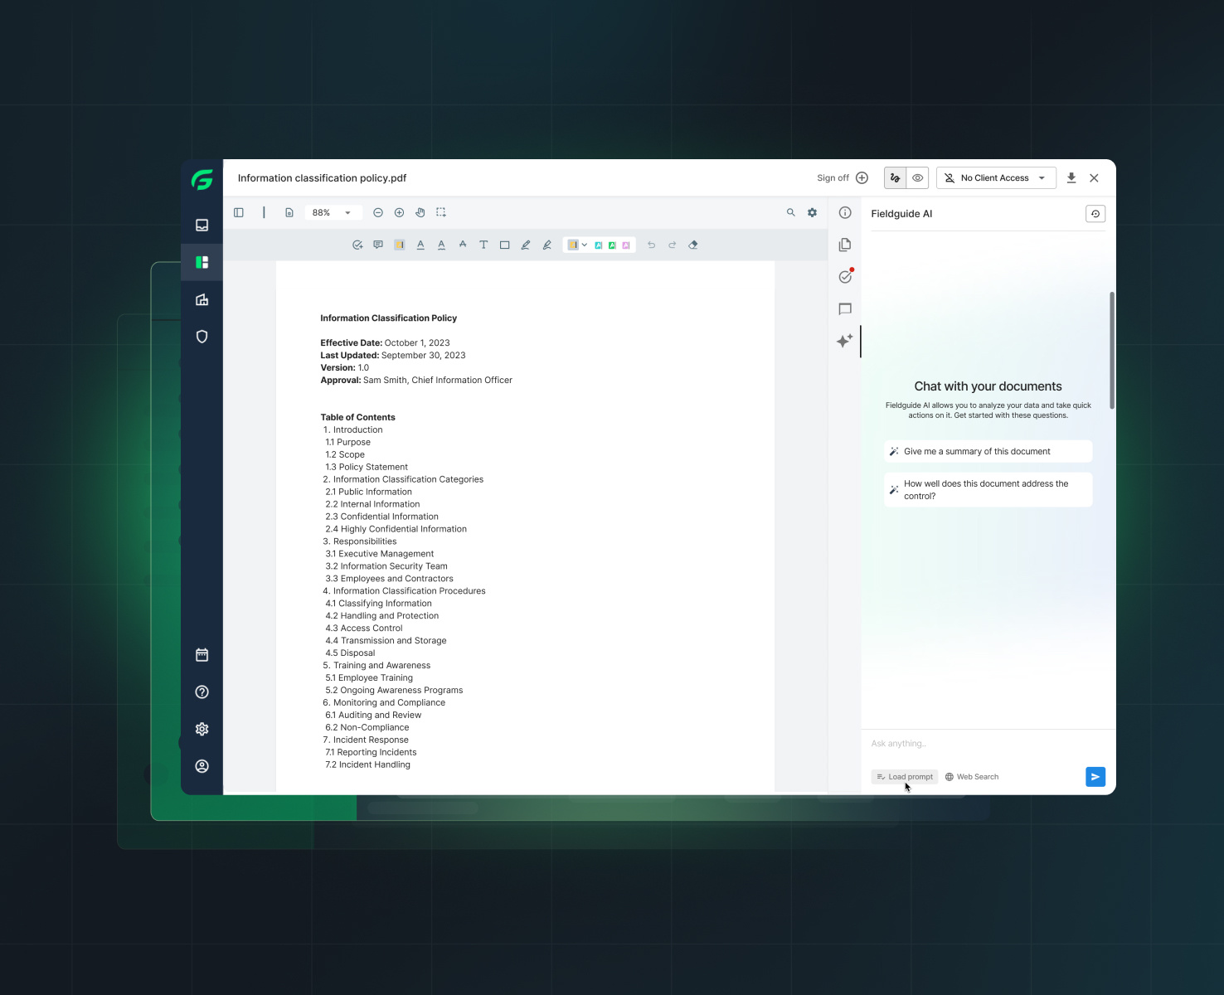
Task: Open the document info tab
Action: (845, 212)
